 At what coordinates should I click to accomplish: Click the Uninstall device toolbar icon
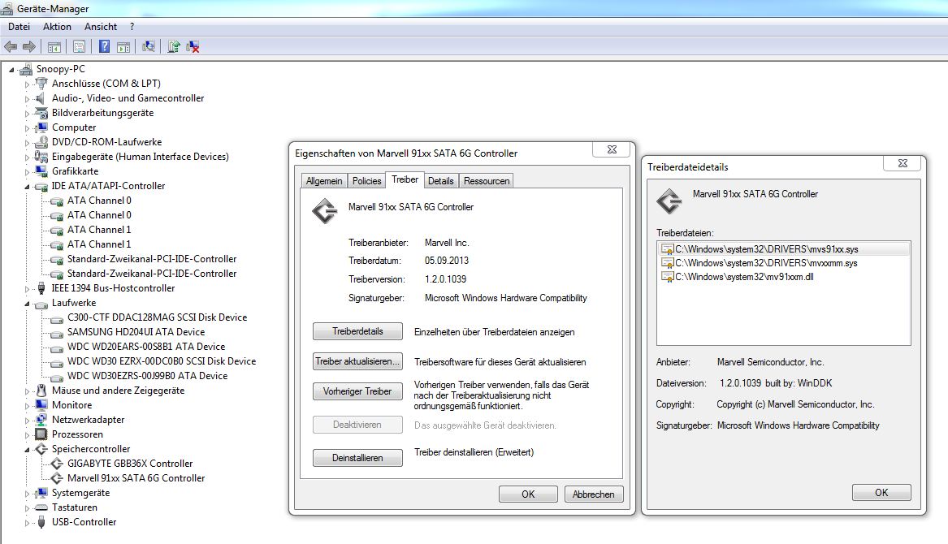tap(193, 46)
